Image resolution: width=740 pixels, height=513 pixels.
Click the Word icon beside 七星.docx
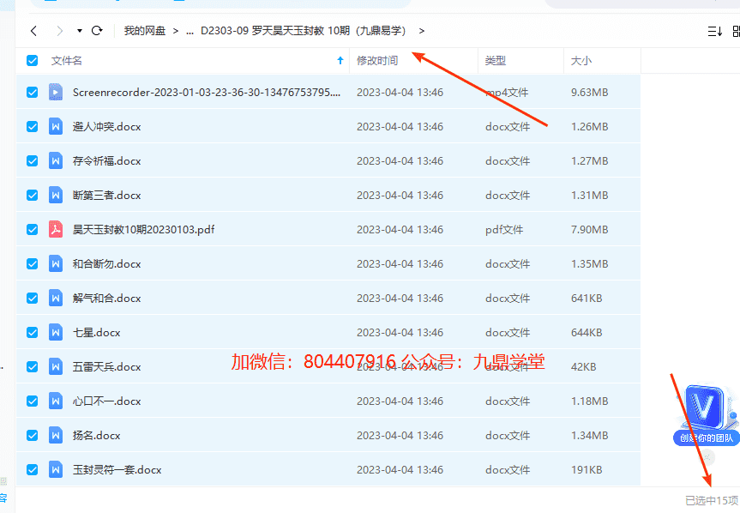click(56, 332)
